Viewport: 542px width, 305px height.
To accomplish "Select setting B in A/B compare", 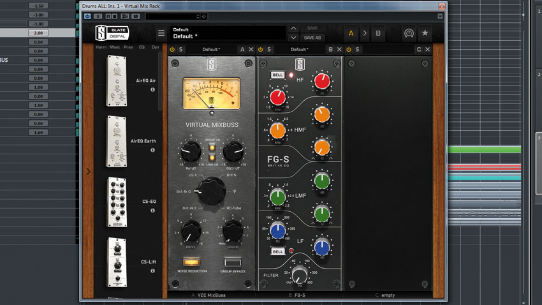I will [x=378, y=33].
